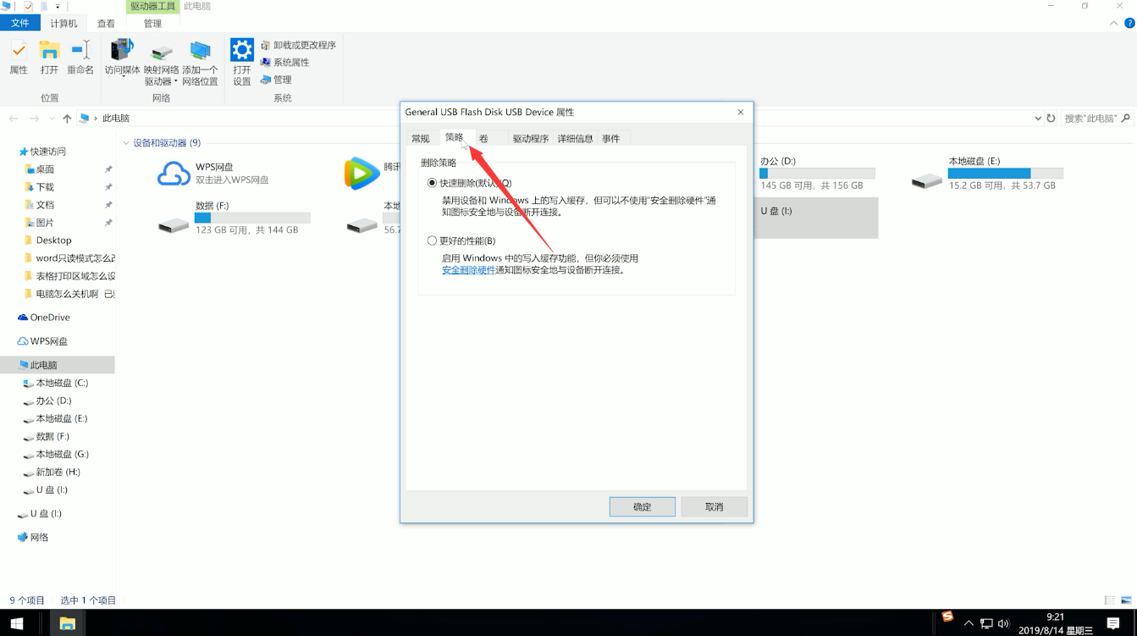Click the search magnifier icon
The image size is (1137, 636).
(x=1126, y=119)
